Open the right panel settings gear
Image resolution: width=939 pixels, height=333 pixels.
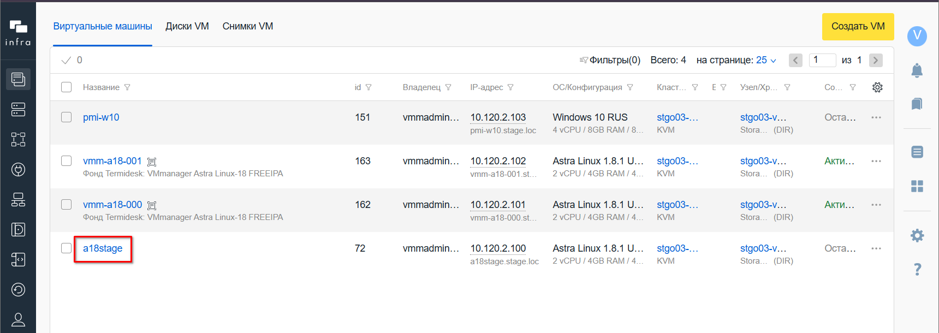point(917,235)
